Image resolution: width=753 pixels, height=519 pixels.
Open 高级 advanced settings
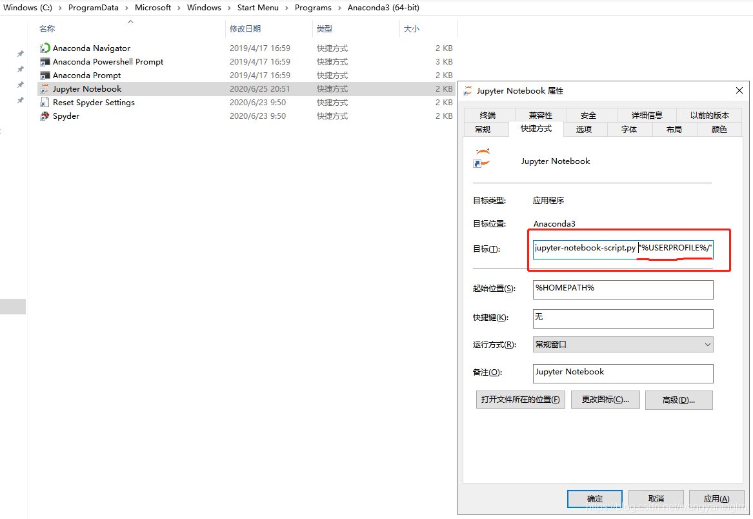(x=679, y=400)
